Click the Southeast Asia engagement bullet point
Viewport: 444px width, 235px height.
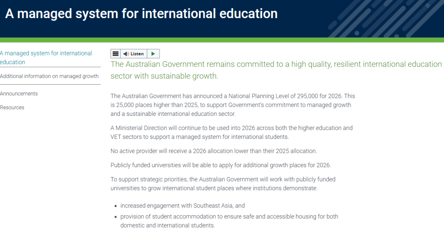point(183,205)
